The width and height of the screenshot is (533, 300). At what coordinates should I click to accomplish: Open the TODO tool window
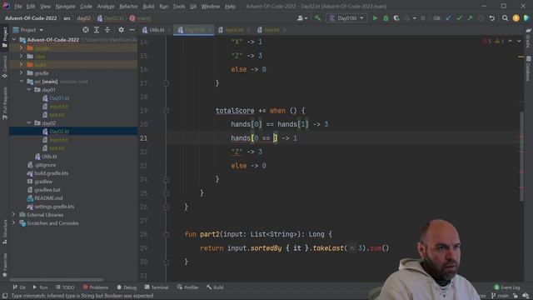[x=65, y=287]
